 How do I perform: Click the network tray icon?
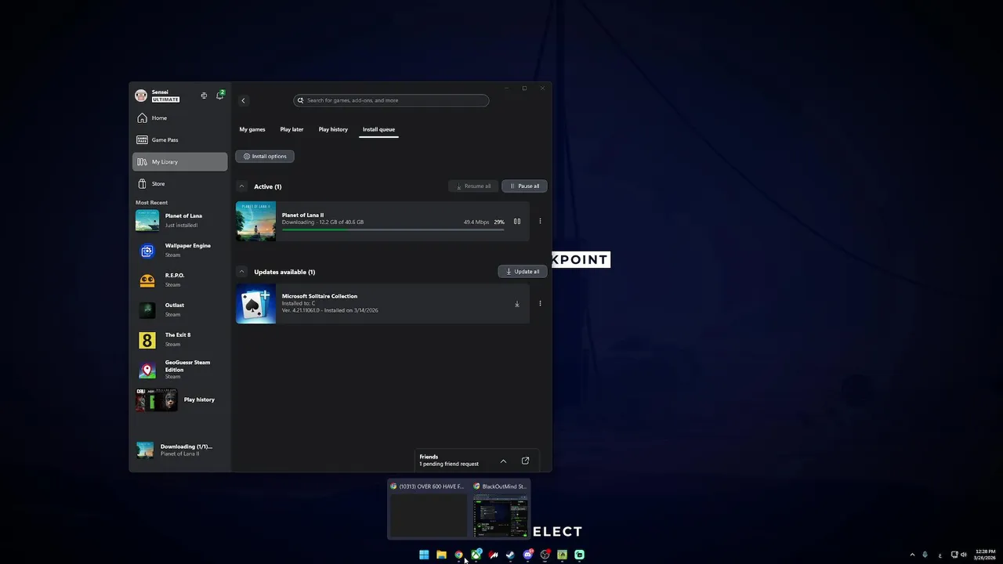954,555
